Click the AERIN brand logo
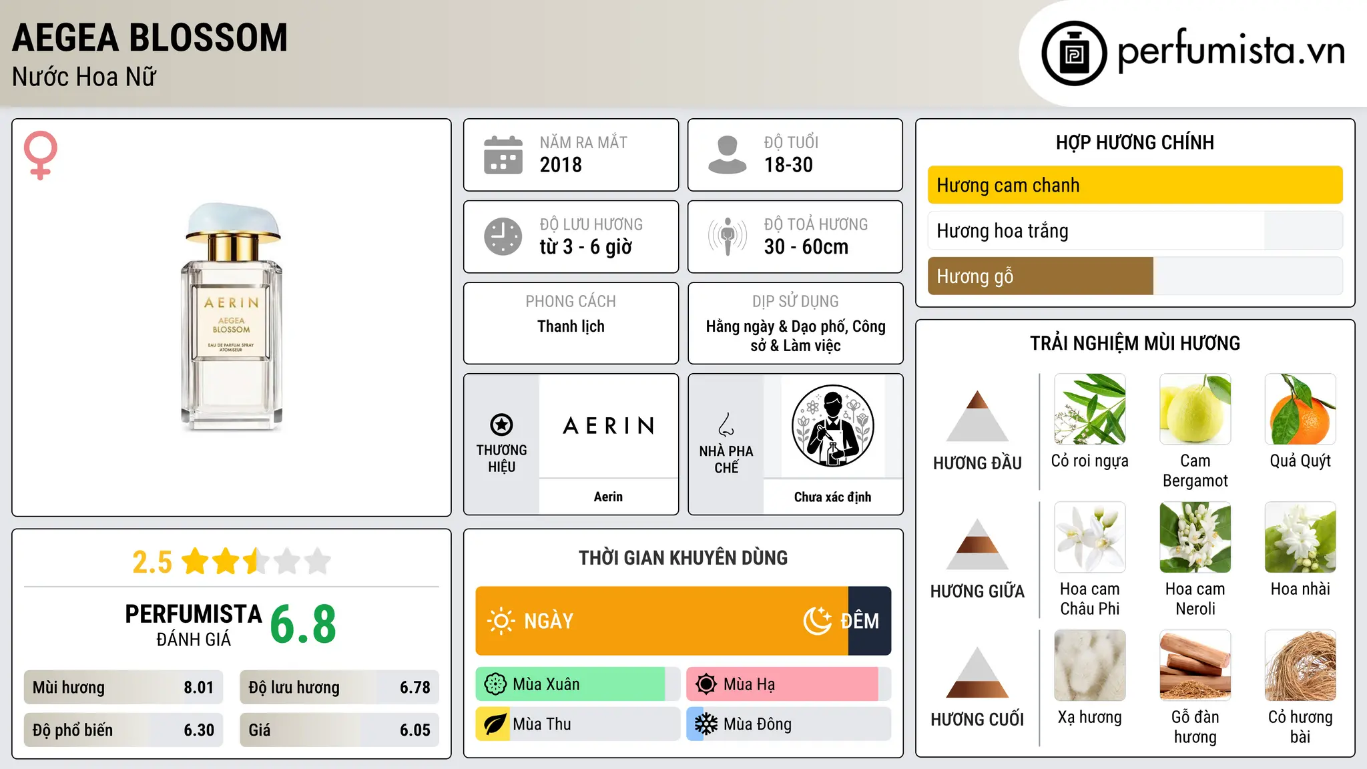This screenshot has width=1367, height=769. point(608,425)
